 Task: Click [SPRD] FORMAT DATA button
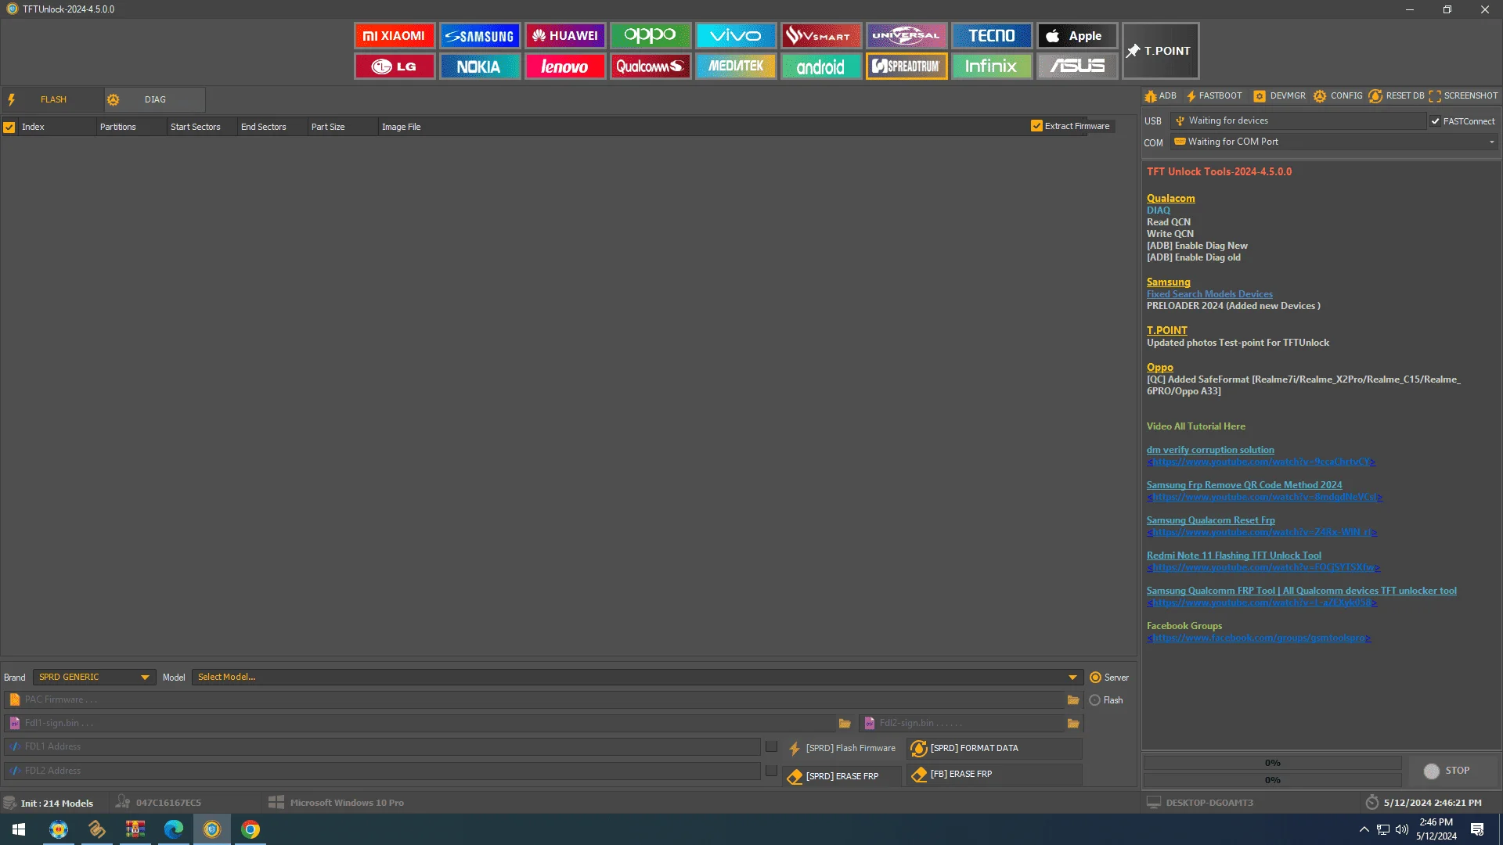[994, 749]
